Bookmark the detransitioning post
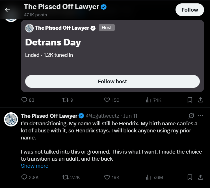The height and width of the screenshot is (188, 210). (190, 177)
